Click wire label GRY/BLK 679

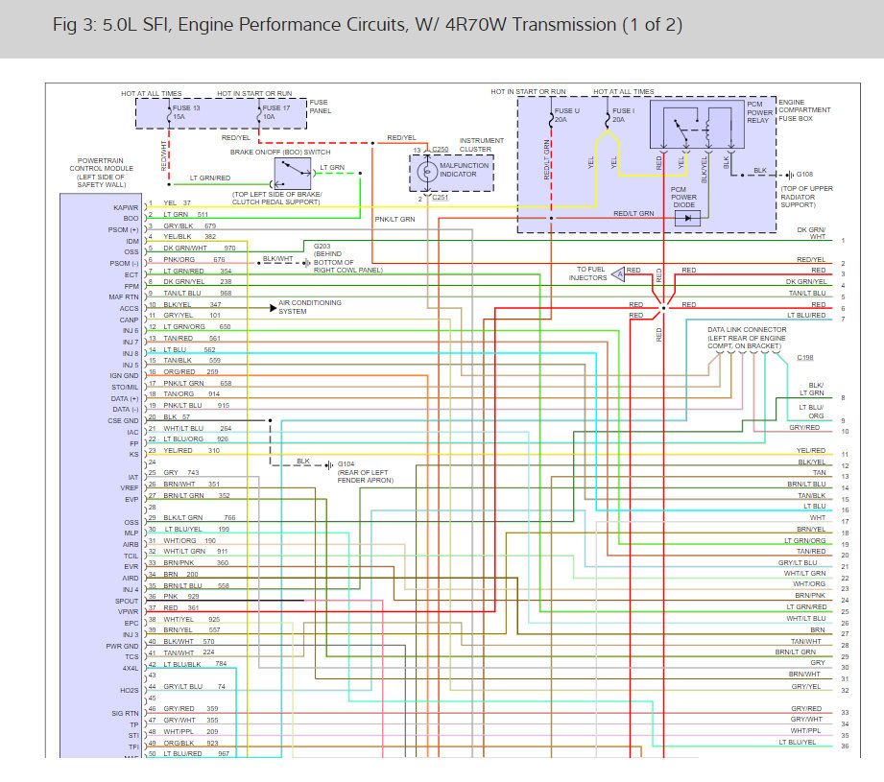click(189, 225)
